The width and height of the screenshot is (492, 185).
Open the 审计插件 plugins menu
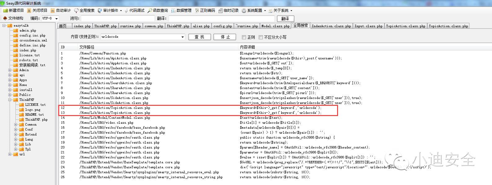pos(110,11)
